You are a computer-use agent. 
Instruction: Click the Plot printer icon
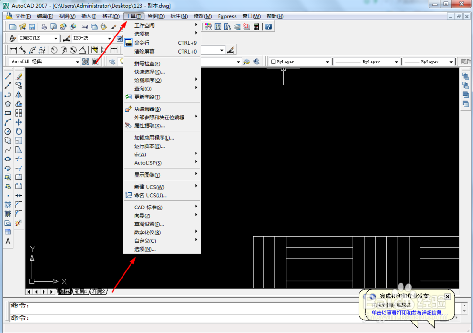tap(44, 27)
